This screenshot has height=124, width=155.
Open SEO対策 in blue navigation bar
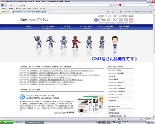[67, 27]
